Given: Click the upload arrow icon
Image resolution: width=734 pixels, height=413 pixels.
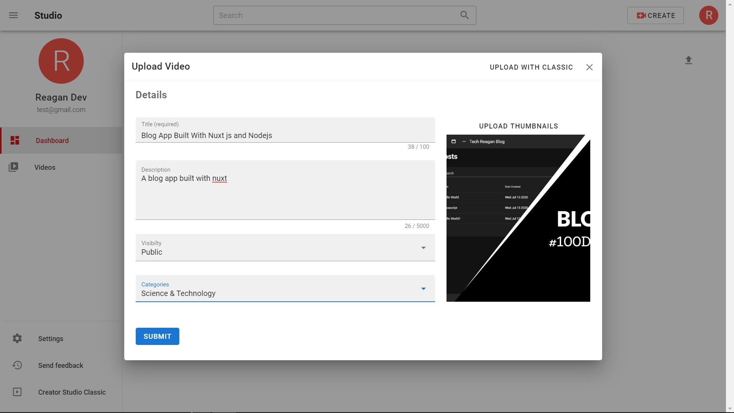Looking at the screenshot, I should [689, 60].
